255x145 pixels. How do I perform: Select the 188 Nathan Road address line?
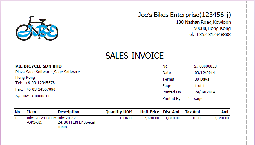coord(203,22)
